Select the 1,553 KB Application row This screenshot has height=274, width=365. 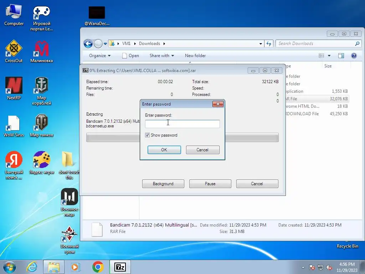coord(317,91)
